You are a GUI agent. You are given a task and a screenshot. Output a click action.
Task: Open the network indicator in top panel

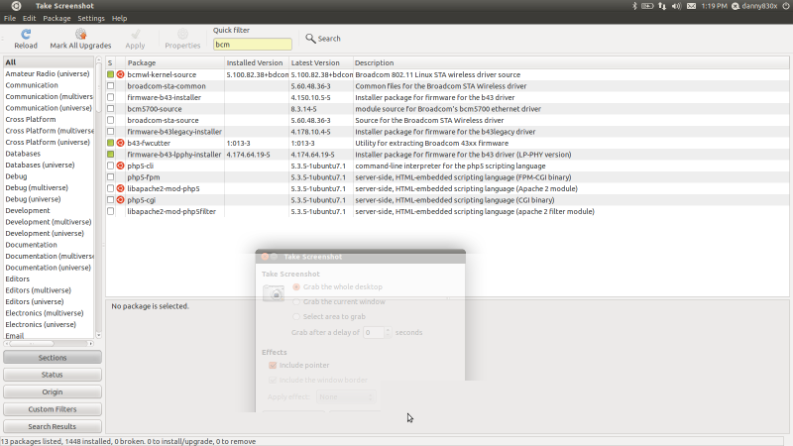coord(662,6)
